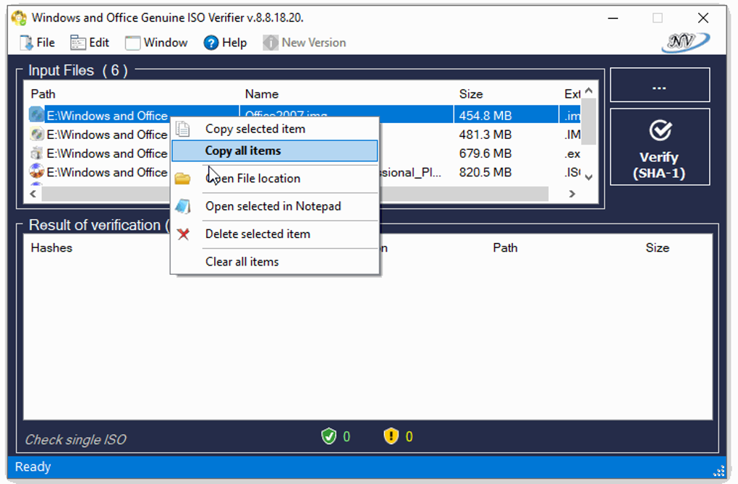Screen dimensions: 738x484
Task: Click the browse "..." button
Action: click(660, 85)
